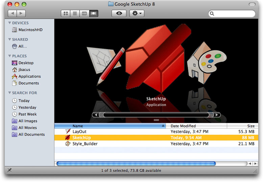Viewport: 263px width, 182px height.
Task: Click the clock icon beside Yesterday
Action: [x=15, y=107]
